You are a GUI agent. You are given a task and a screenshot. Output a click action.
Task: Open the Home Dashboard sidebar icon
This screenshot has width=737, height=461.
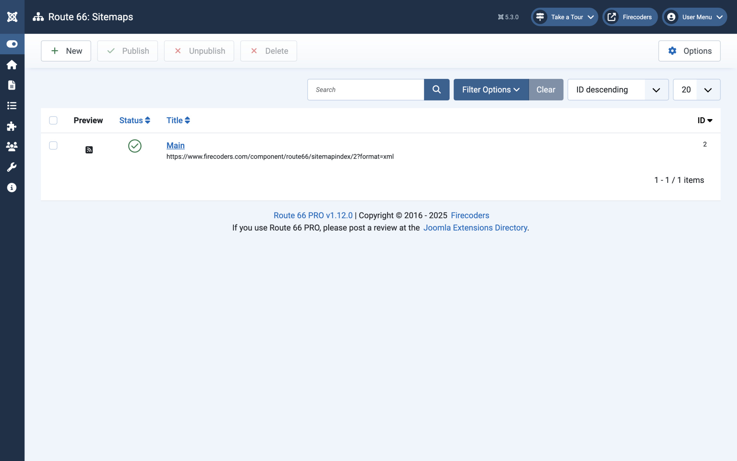click(12, 65)
